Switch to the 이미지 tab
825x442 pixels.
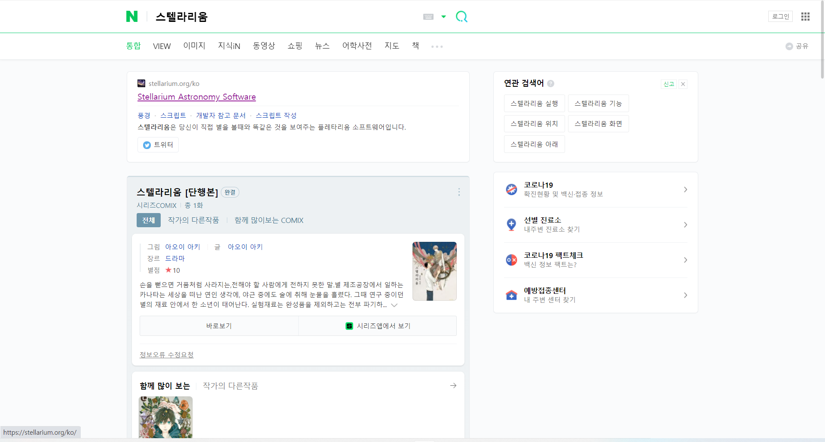pos(194,46)
